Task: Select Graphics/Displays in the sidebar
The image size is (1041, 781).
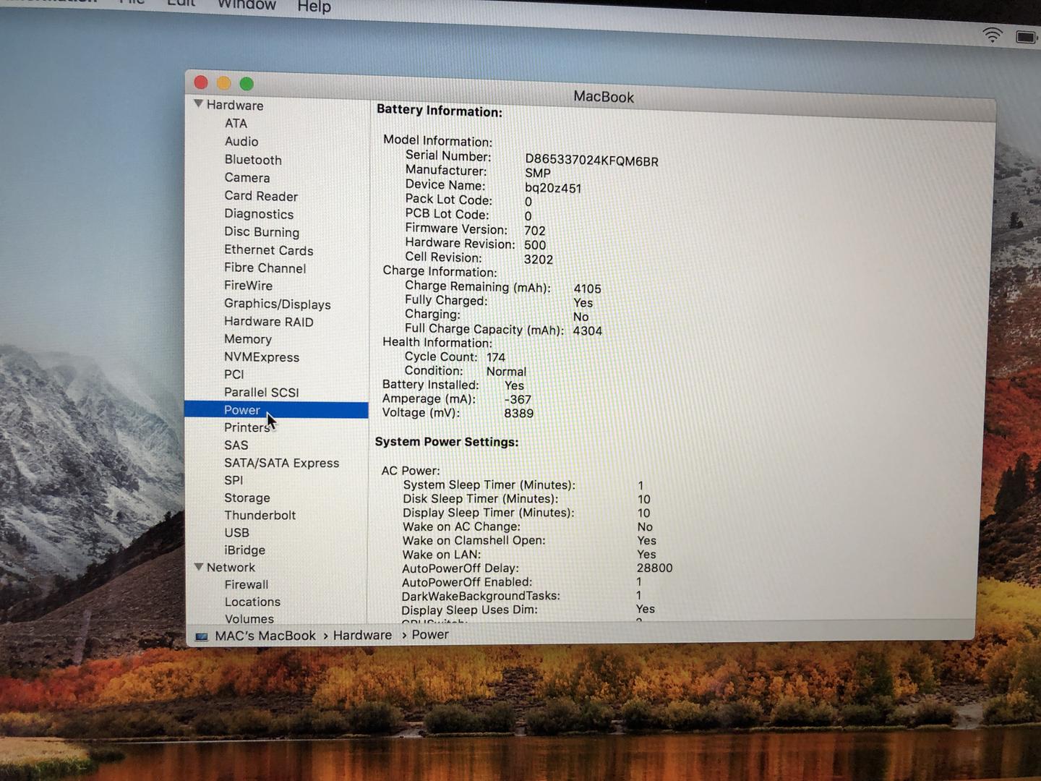Action: point(278,304)
